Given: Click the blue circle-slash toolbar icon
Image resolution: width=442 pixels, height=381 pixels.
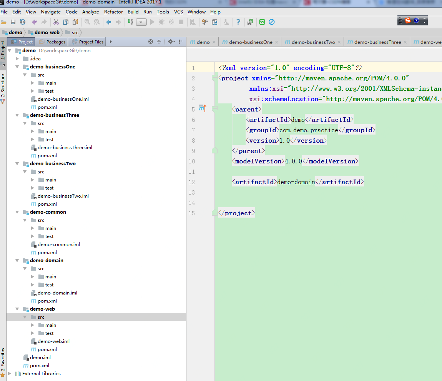Looking at the screenshot, I should pos(272,22).
